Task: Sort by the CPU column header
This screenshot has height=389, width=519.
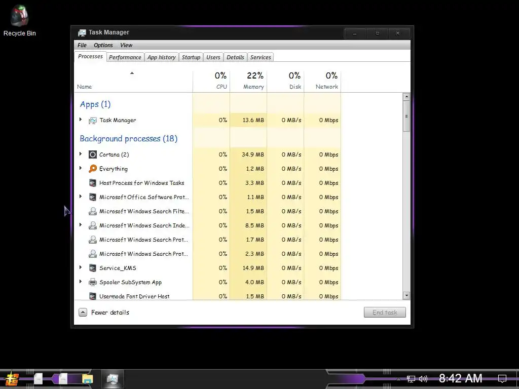Action: (x=211, y=82)
